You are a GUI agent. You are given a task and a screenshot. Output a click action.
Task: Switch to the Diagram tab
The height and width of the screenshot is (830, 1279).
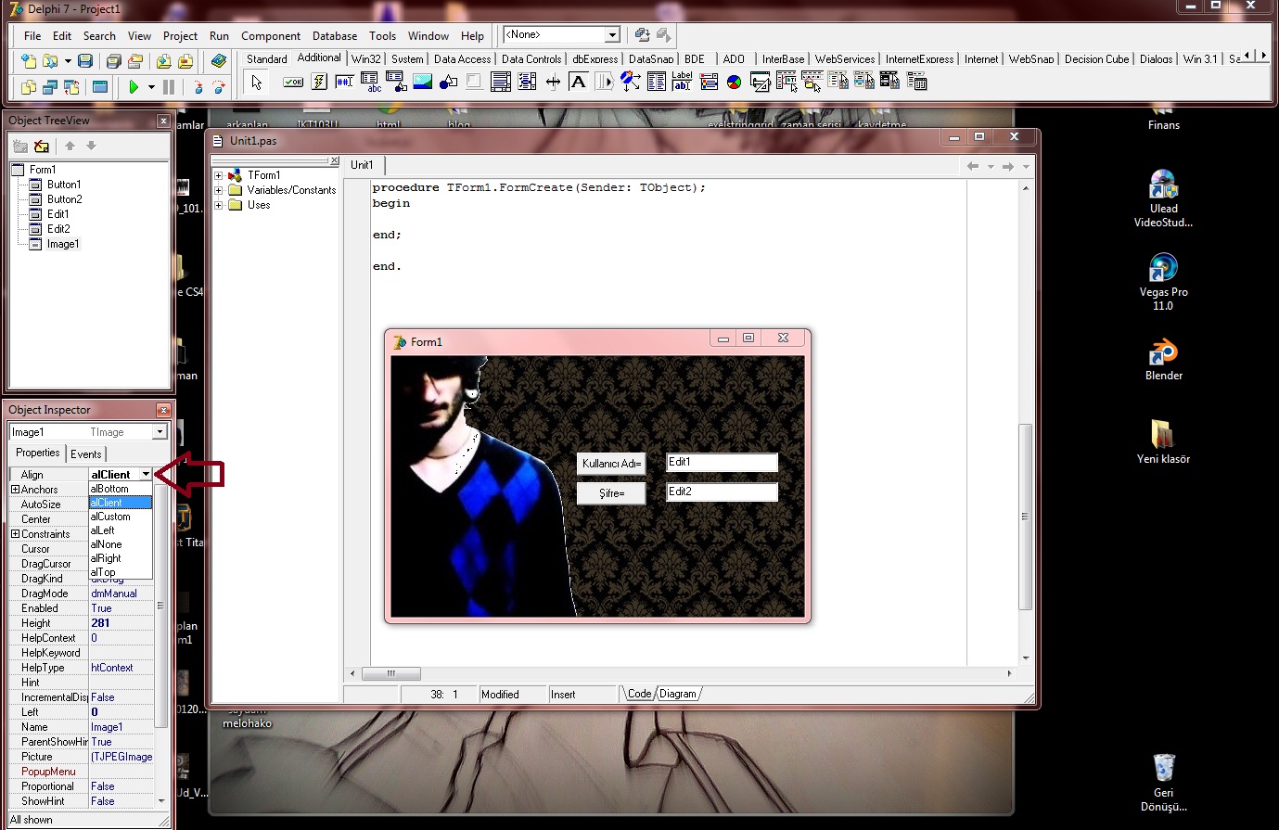[x=678, y=694]
